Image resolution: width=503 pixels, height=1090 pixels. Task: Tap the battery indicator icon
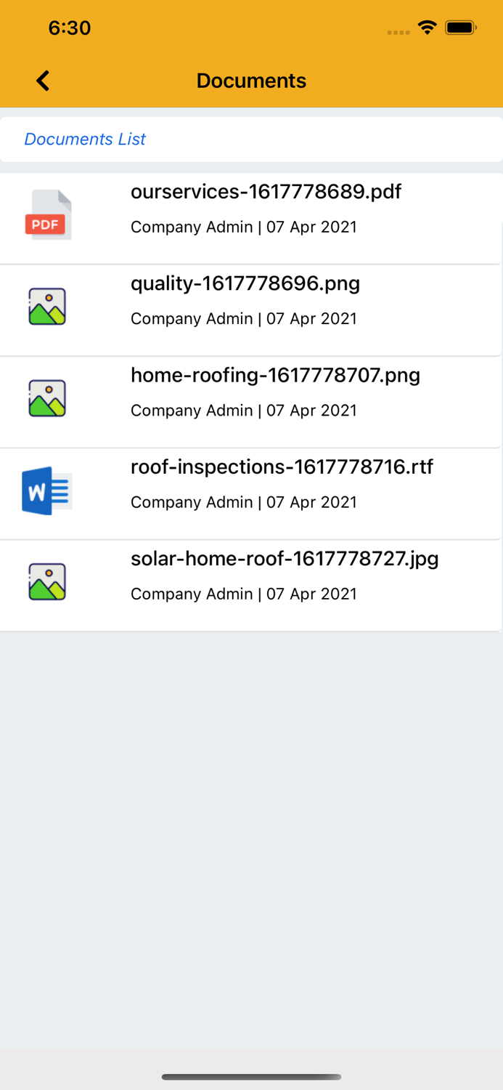click(x=460, y=28)
